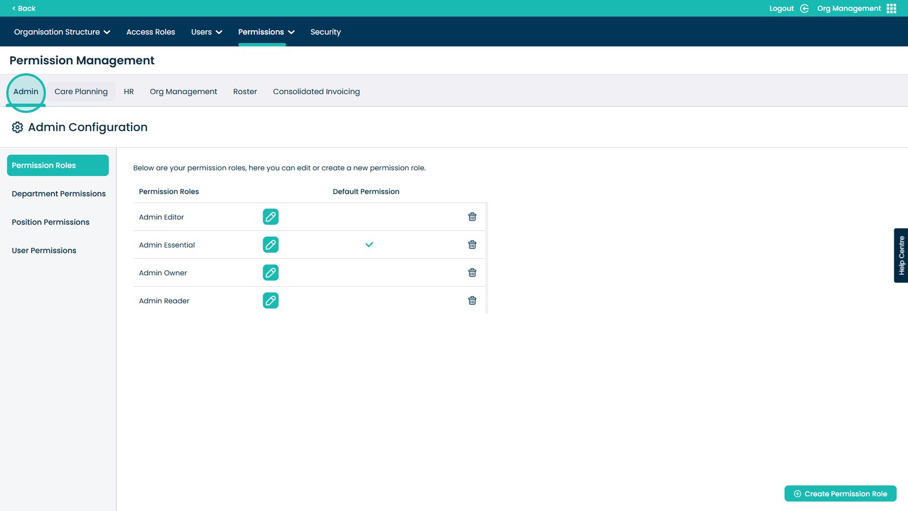
Task: Toggle default permission checkmark for Admin Essential
Action: point(369,245)
